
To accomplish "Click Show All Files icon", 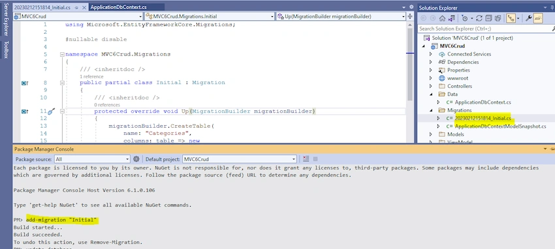I will point(498,19).
